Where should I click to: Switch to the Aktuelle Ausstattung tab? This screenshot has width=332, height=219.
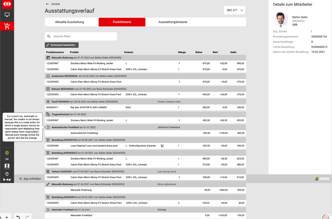69,22
